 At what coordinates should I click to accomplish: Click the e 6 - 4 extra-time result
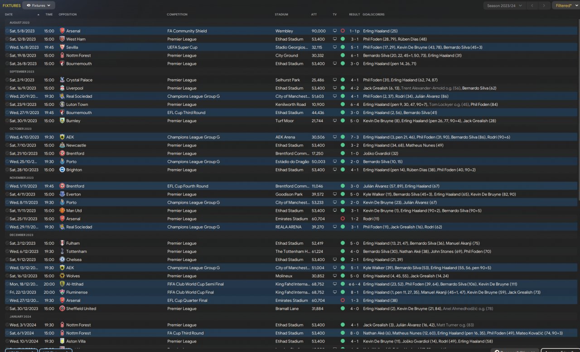click(353, 284)
